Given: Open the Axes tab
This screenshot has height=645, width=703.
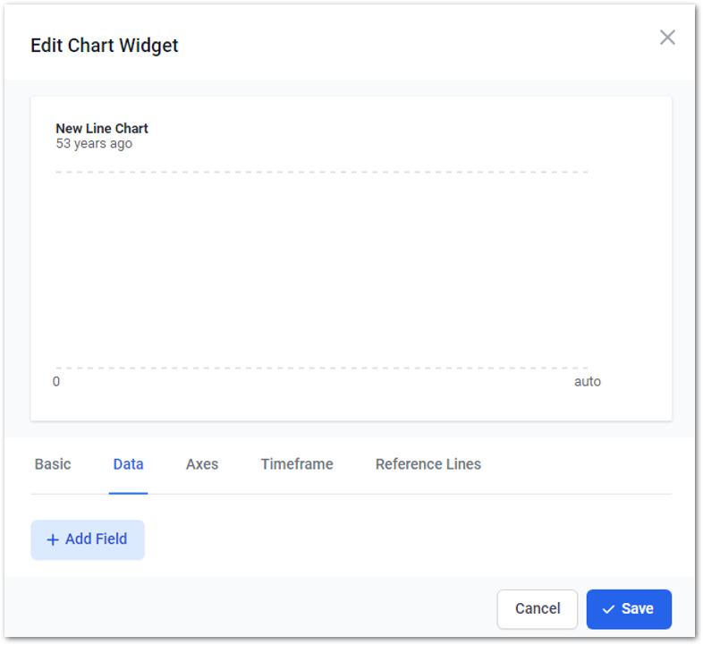Looking at the screenshot, I should [x=202, y=464].
